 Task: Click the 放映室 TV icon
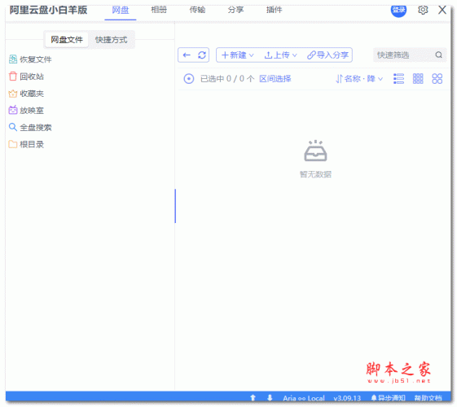[x=13, y=110]
